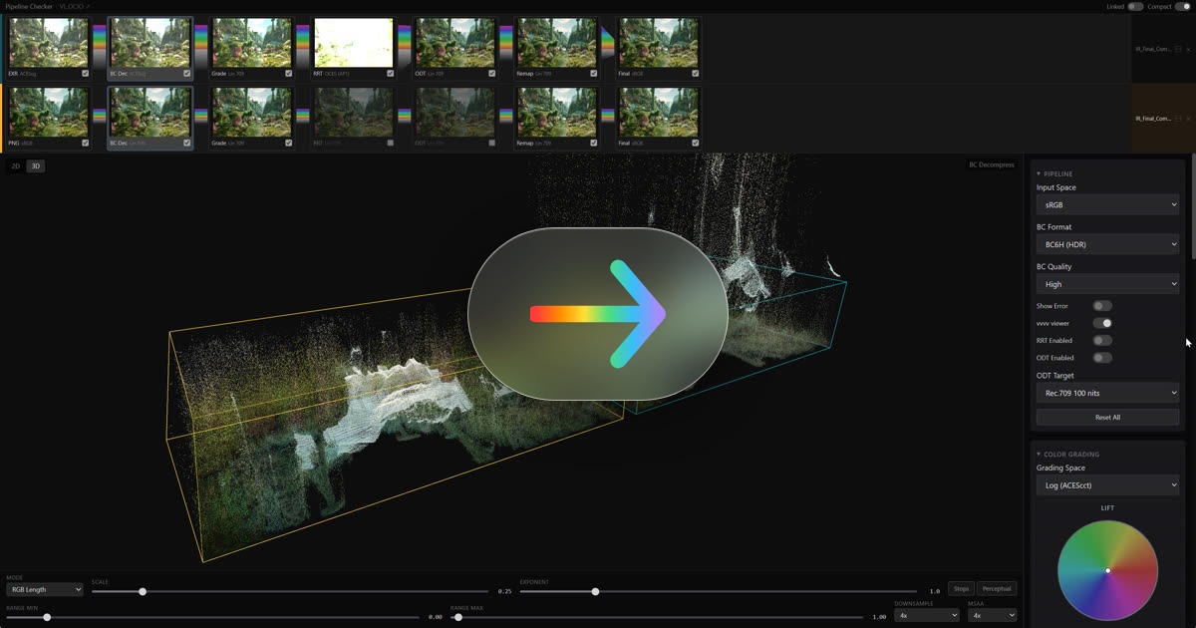Image resolution: width=1196 pixels, height=628 pixels.
Task: Open the BC Format dropdown
Action: coord(1107,244)
